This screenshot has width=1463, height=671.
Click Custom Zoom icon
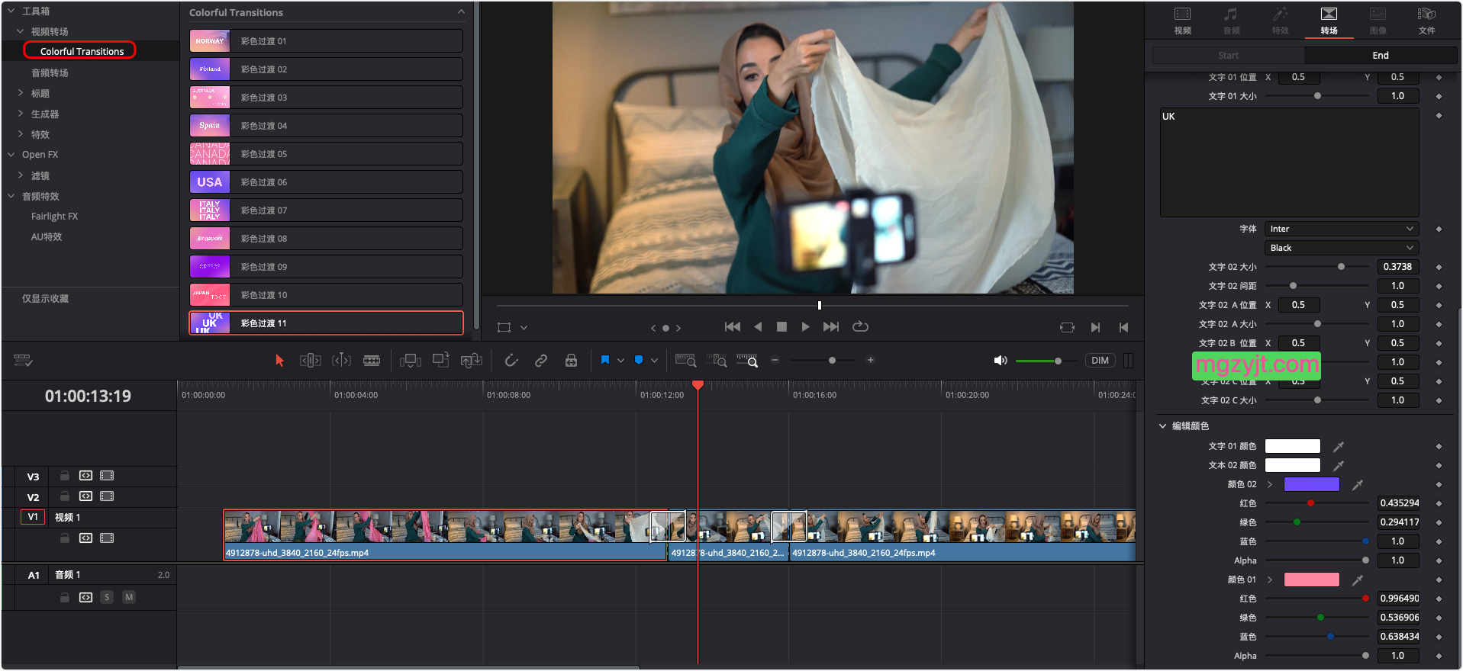tap(747, 361)
